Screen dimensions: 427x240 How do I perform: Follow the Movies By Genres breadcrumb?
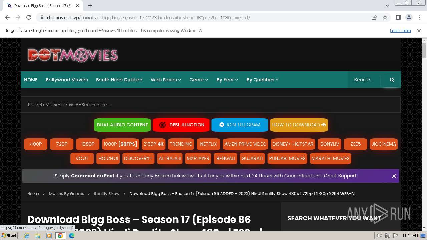tap(66, 194)
